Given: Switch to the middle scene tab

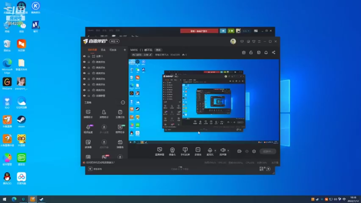Looking at the screenshot, I should pyautogui.click(x=103, y=50).
